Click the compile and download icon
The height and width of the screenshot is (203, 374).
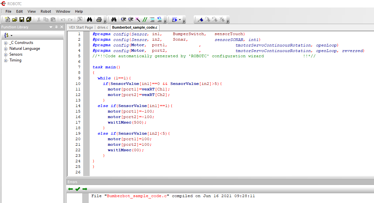[174, 20]
